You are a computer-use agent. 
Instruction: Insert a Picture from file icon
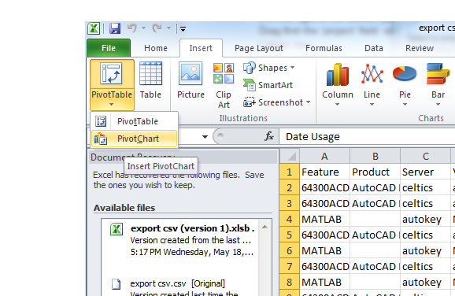click(x=191, y=80)
